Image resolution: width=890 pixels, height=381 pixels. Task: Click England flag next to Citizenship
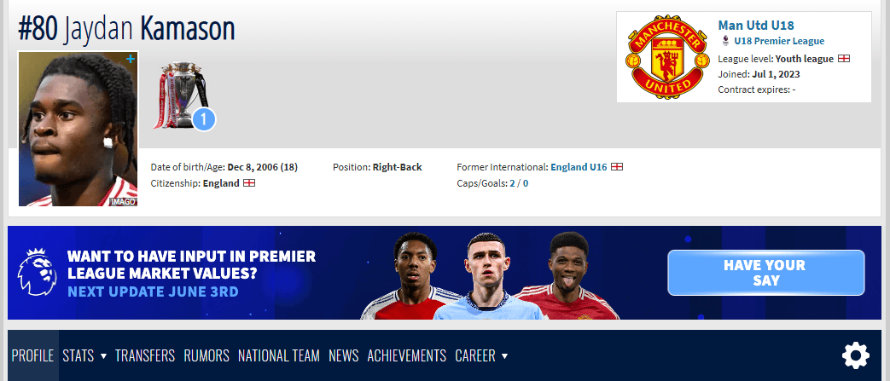248,183
